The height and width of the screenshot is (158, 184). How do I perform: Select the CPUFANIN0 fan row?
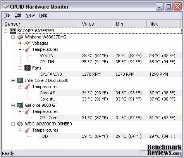point(110,74)
